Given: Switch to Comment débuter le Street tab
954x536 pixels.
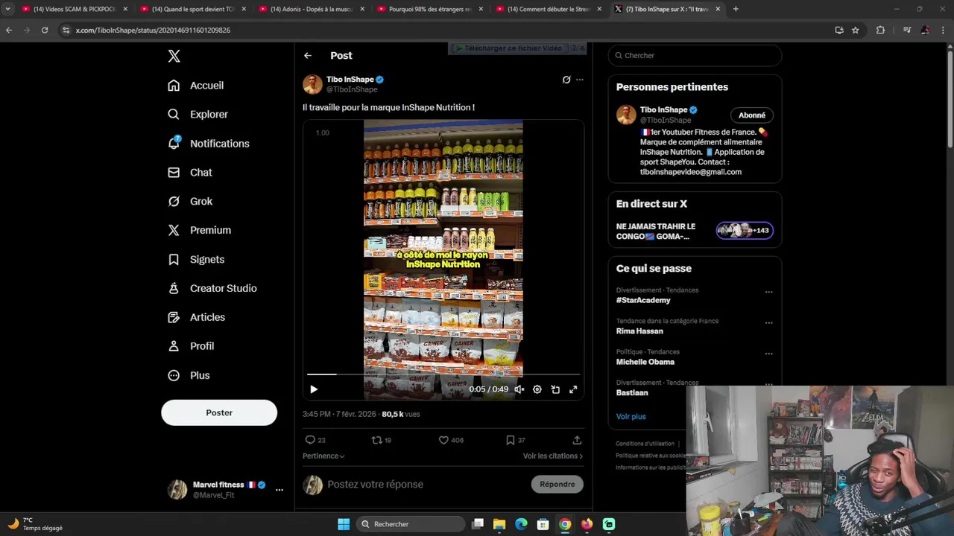Looking at the screenshot, I should (549, 9).
